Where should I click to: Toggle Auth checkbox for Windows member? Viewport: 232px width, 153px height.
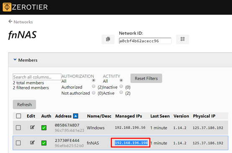click(44, 128)
